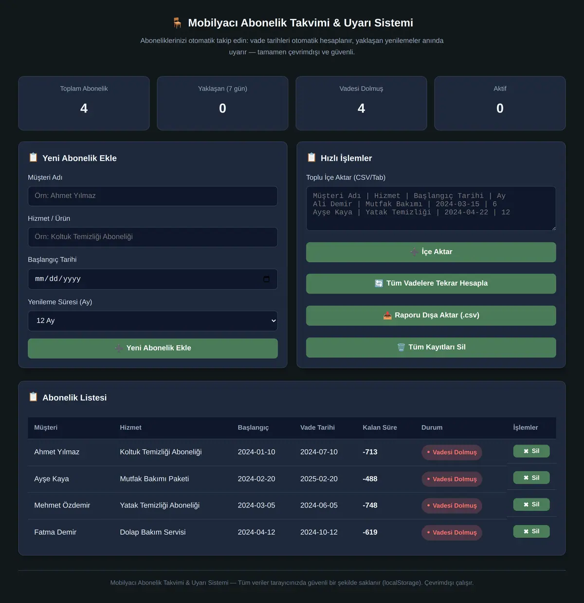Click the X icon in Fatma Demir's Sil button
Image resolution: width=584 pixels, height=603 pixels.
(x=526, y=531)
